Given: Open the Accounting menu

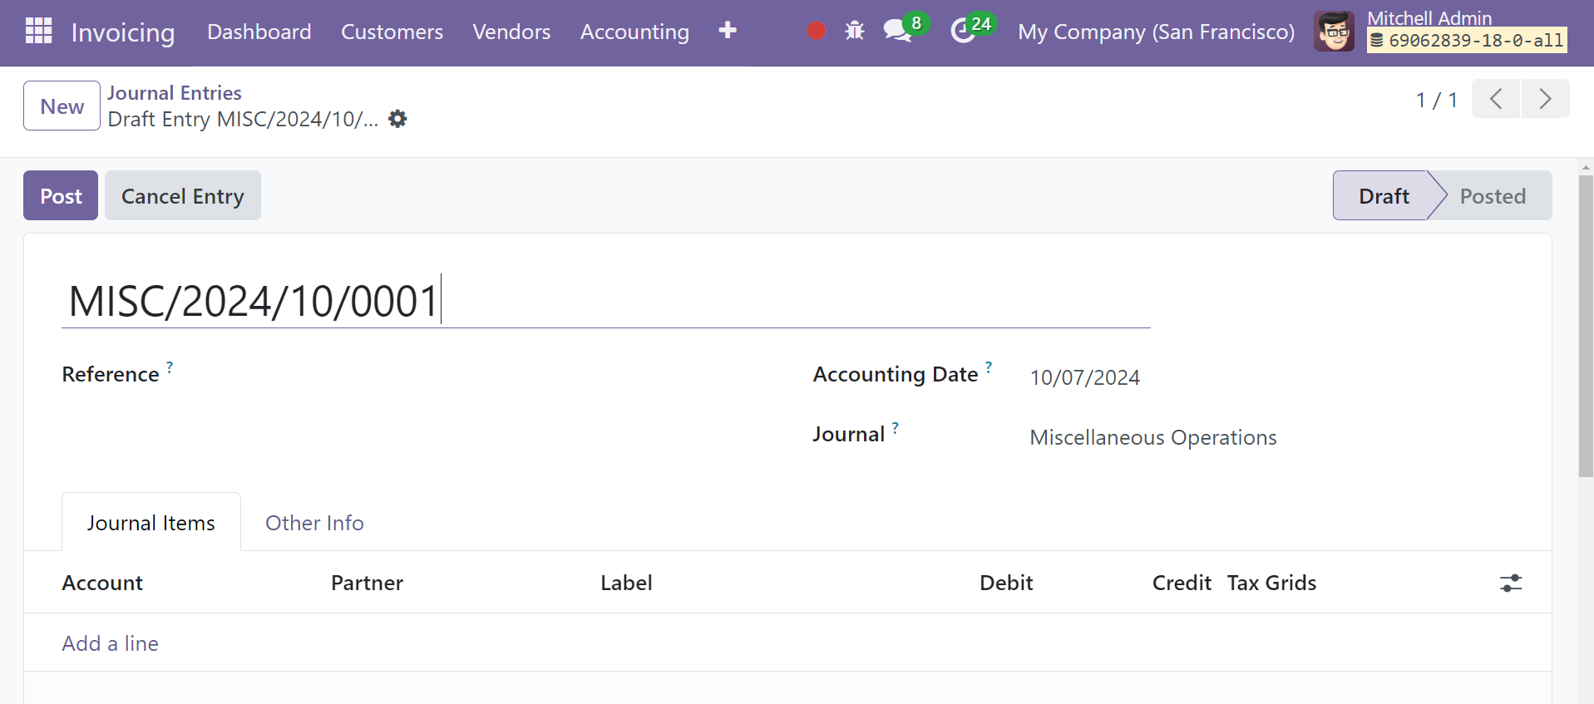Looking at the screenshot, I should pyautogui.click(x=634, y=32).
